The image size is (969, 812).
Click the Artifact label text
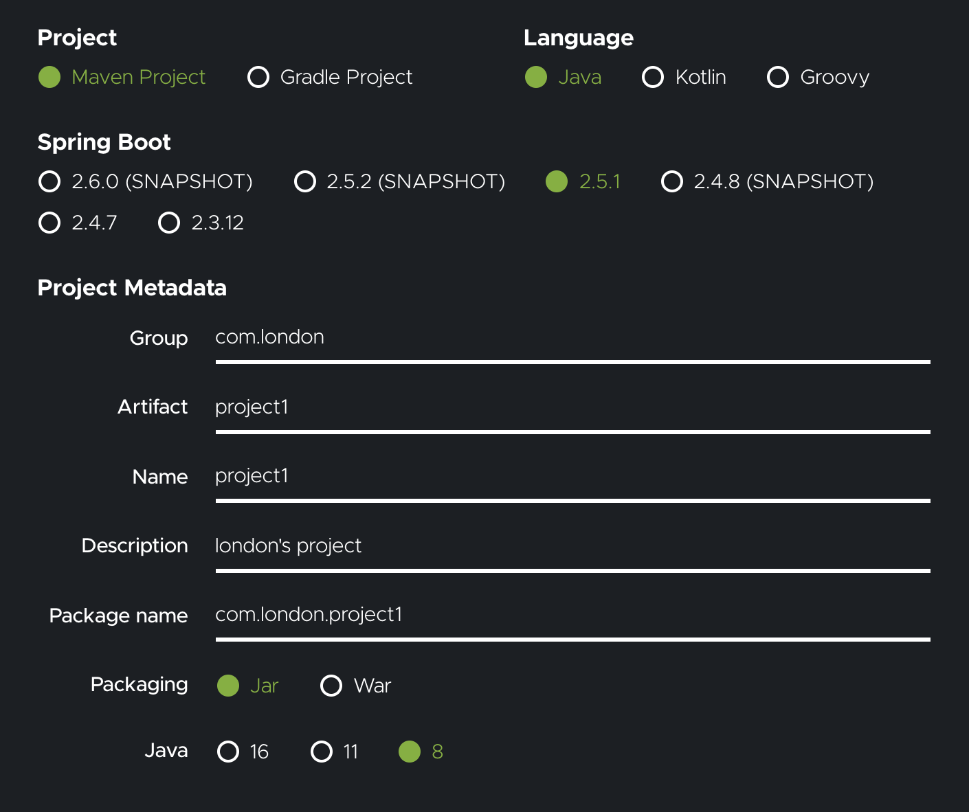[153, 407]
